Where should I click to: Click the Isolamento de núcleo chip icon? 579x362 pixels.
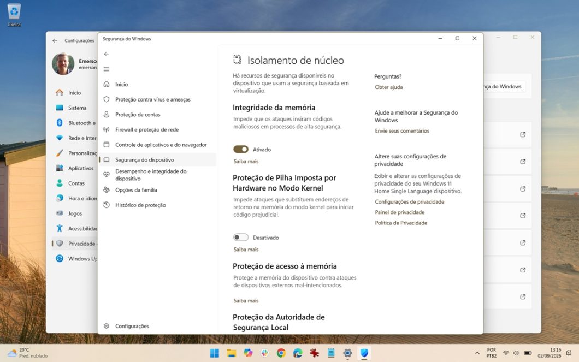237,60
